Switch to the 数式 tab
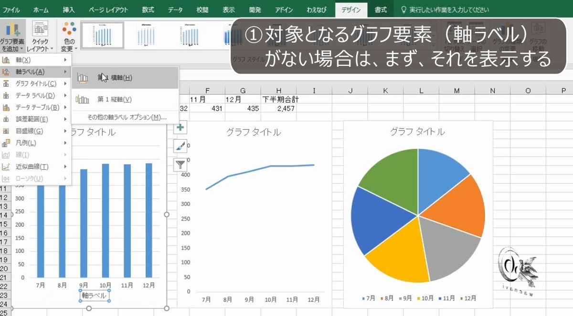Image resolution: width=573 pixels, height=316 pixels. pyautogui.click(x=148, y=10)
